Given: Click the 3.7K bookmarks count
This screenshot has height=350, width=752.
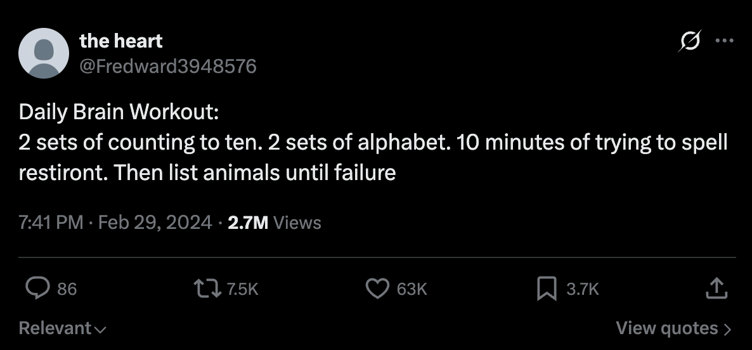Looking at the screenshot, I should pyautogui.click(x=582, y=289).
